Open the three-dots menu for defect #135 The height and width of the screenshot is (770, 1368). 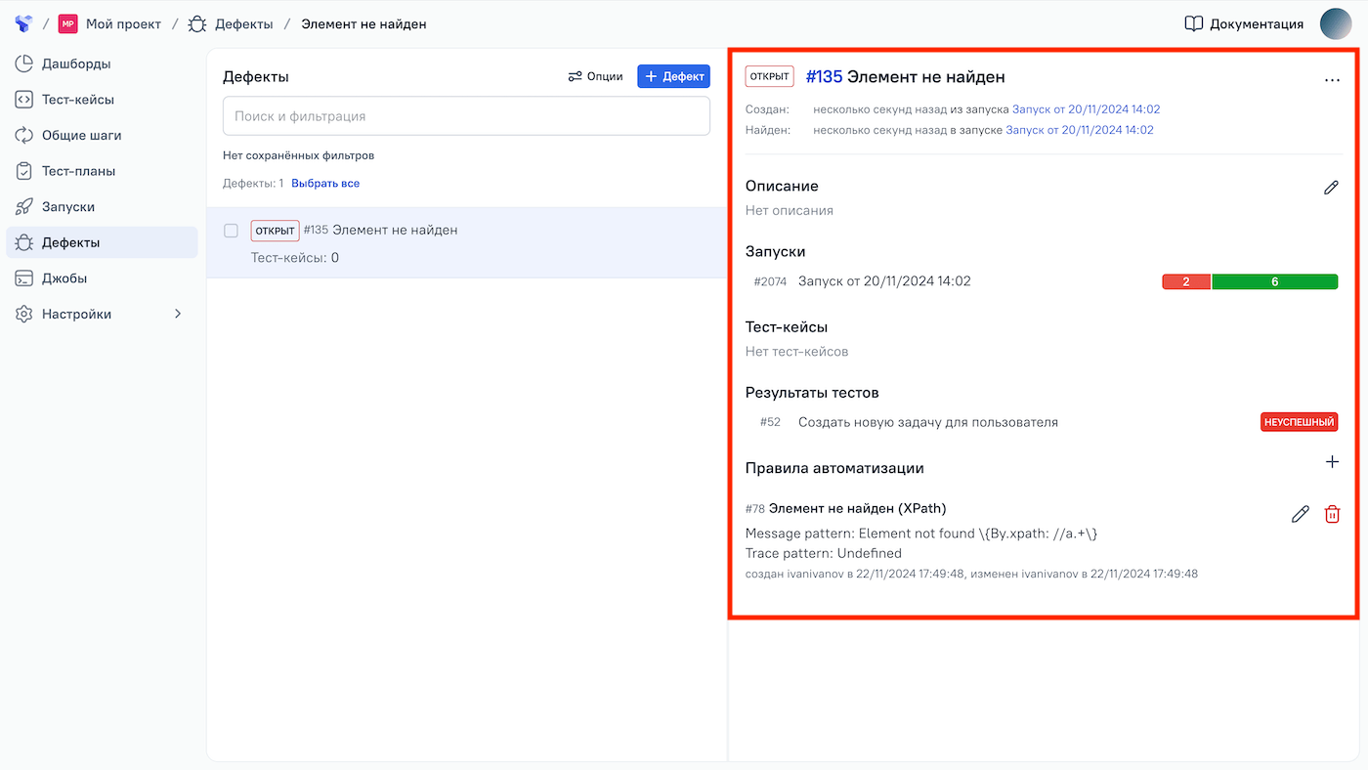(1332, 80)
